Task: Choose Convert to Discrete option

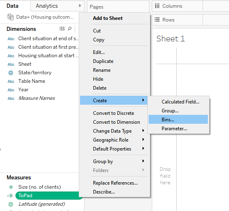Action: [x=114, y=113]
